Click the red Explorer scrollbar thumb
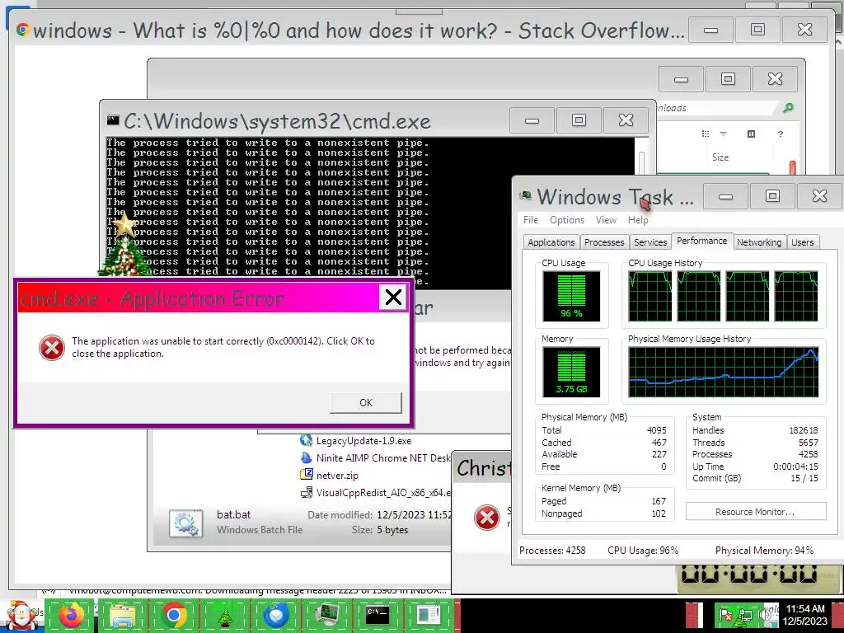 point(792,167)
